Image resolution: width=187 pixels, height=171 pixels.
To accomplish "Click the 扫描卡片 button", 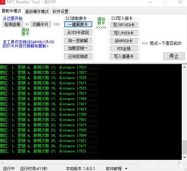I will click(41, 24).
